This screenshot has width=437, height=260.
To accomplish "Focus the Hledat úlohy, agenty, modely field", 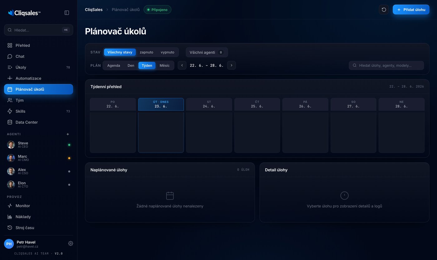I will [386, 65].
